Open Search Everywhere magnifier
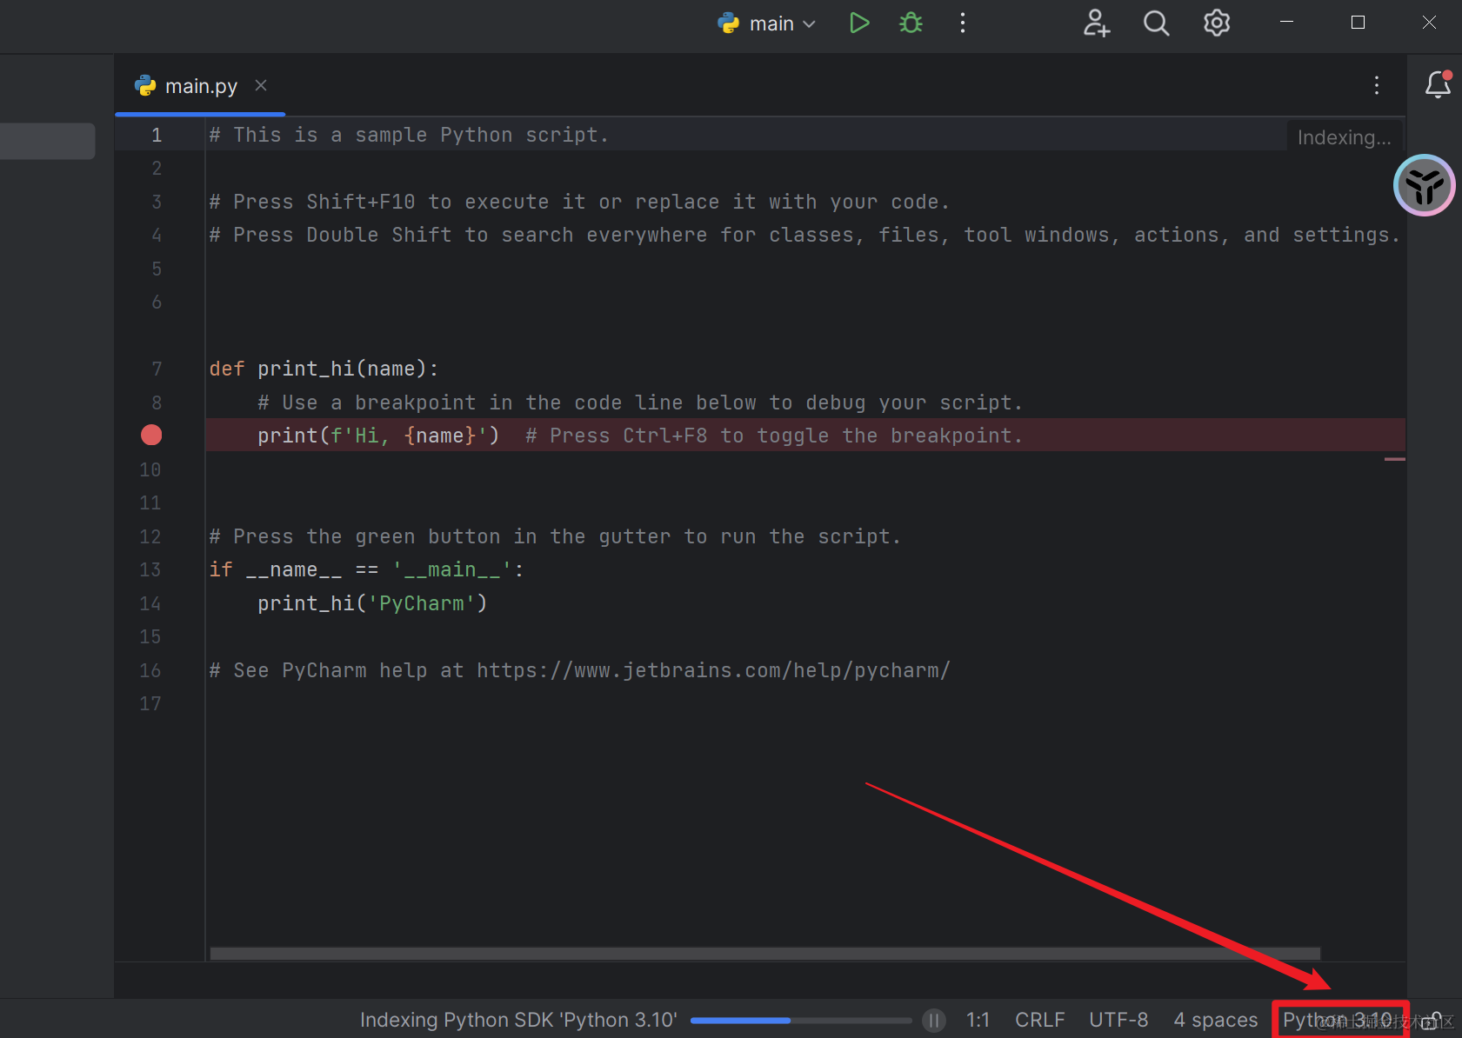 point(1156,23)
